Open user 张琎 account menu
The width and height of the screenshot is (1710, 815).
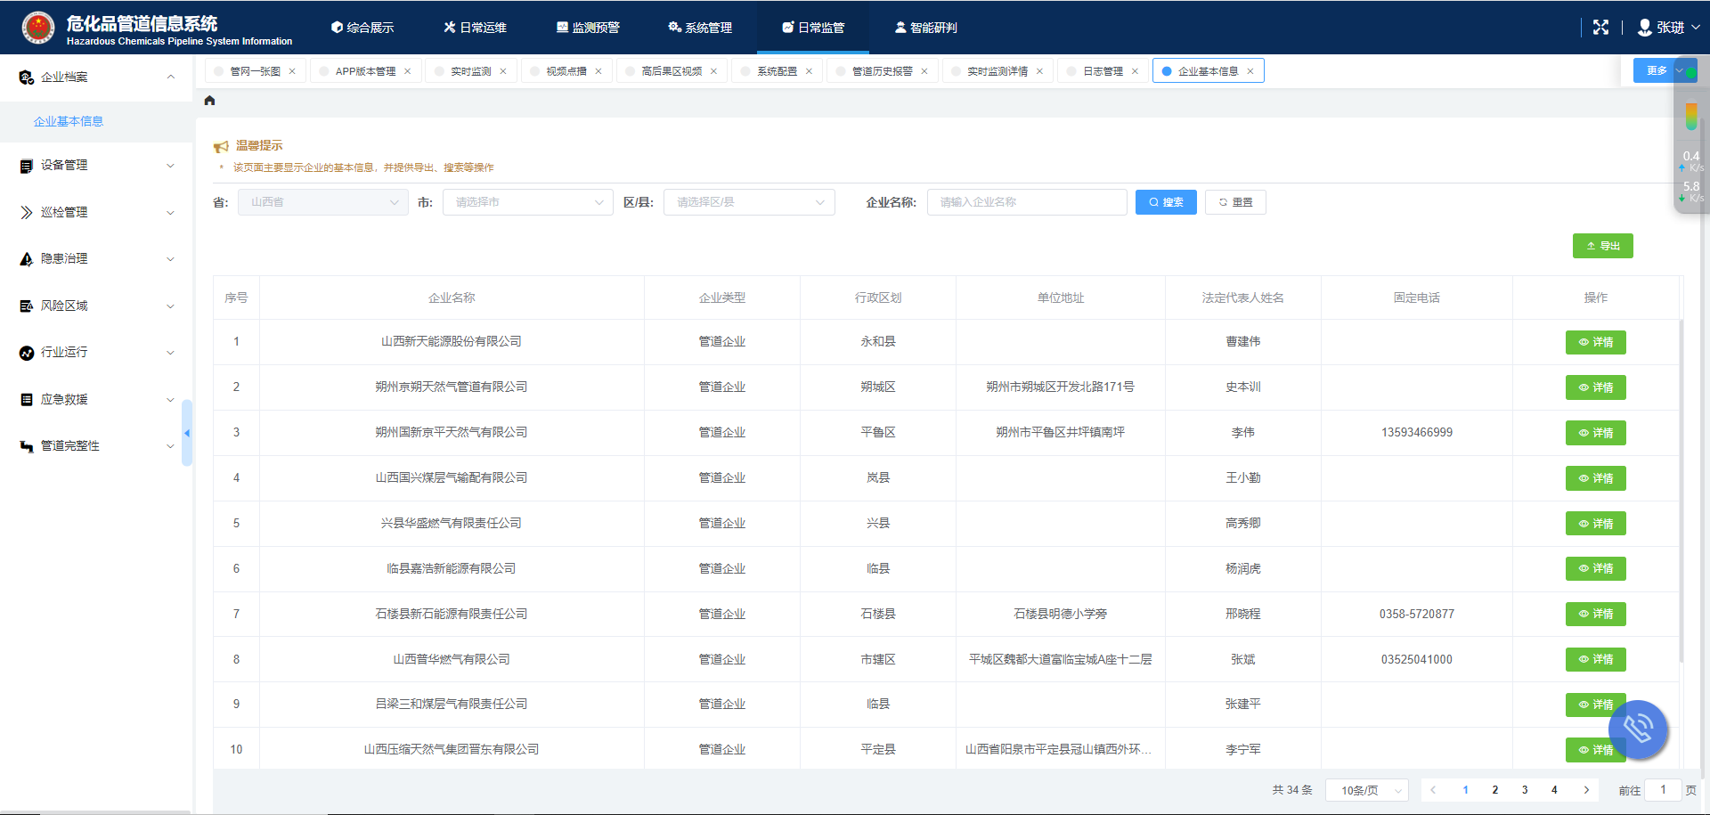pos(1669,28)
